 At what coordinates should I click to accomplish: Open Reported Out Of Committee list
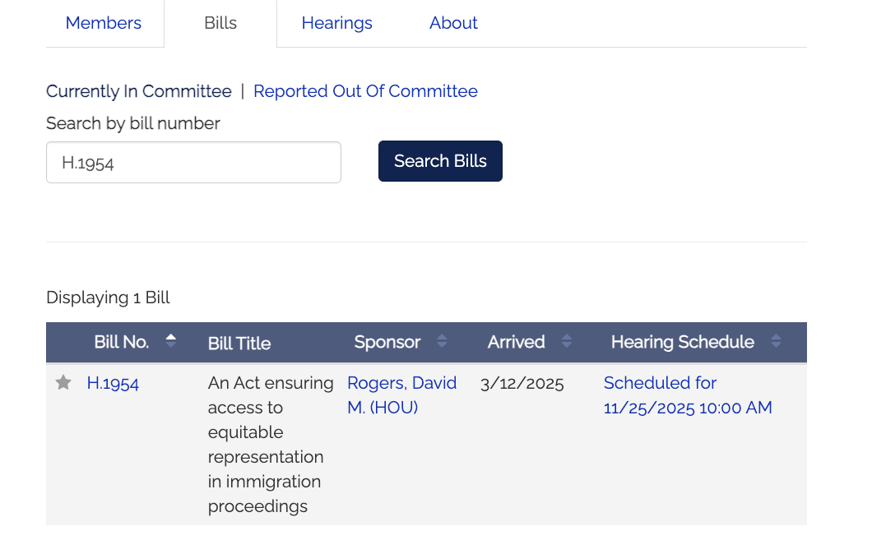coord(365,91)
